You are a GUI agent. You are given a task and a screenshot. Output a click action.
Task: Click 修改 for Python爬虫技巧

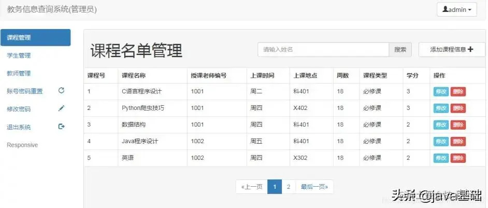pyautogui.click(x=441, y=108)
